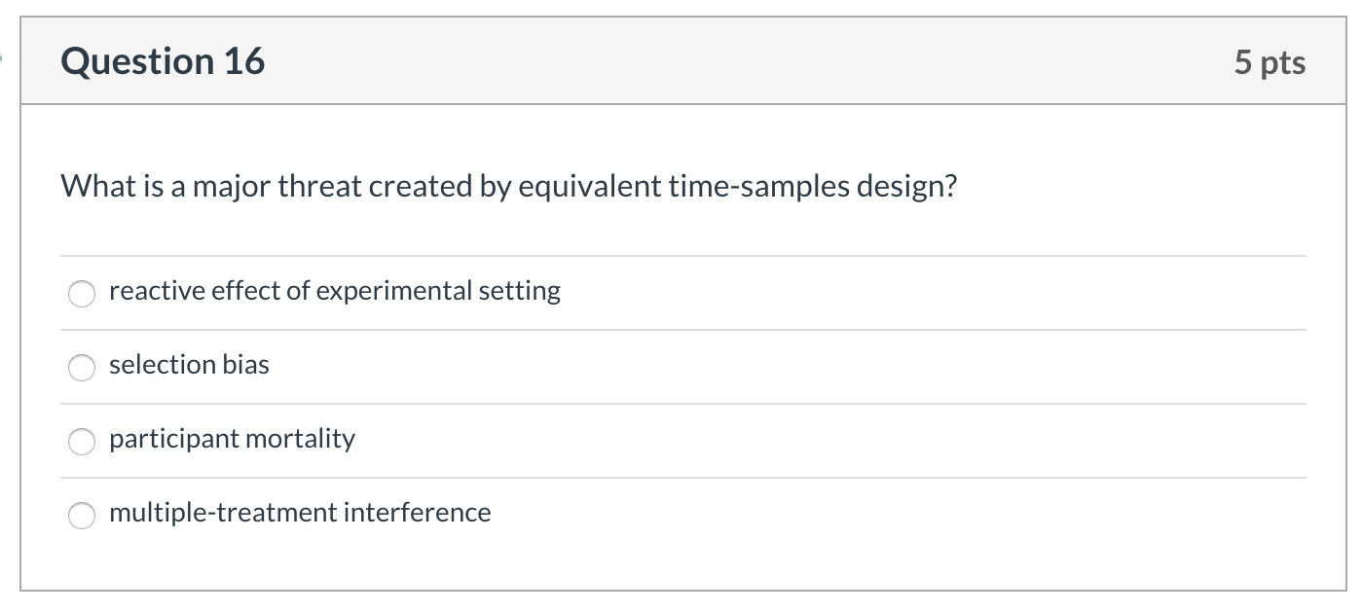The image size is (1363, 613).
Task: Click the "selection bias" answer label text
Action: [x=189, y=365]
